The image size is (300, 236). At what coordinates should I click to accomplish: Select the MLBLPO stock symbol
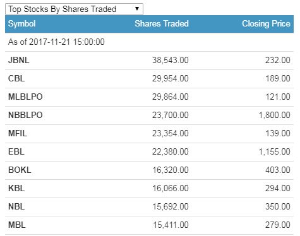point(25,97)
